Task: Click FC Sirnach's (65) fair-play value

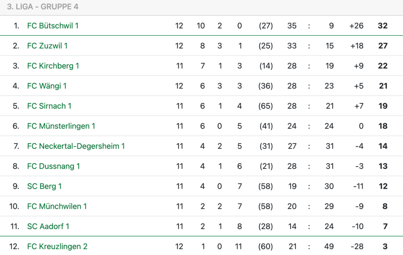Action: (x=266, y=106)
